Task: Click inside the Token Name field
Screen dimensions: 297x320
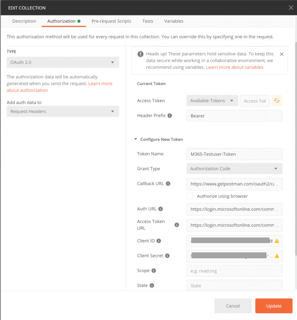Action: point(234,154)
